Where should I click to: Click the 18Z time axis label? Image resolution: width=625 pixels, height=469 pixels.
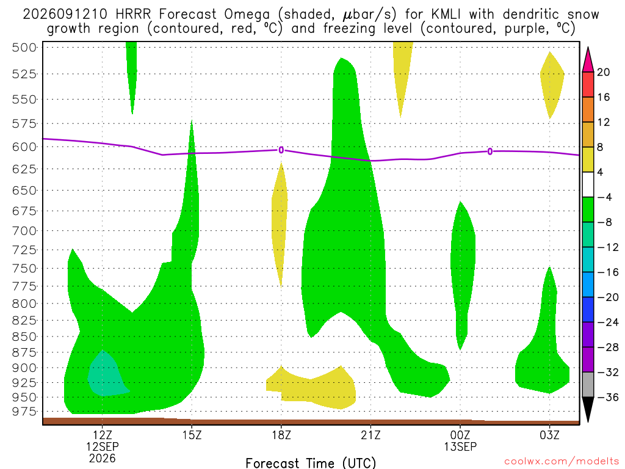[281, 435]
